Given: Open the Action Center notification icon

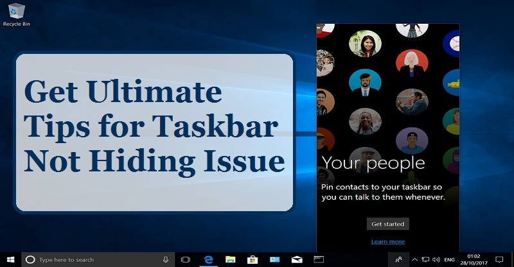Looking at the screenshot, I should (x=499, y=260).
